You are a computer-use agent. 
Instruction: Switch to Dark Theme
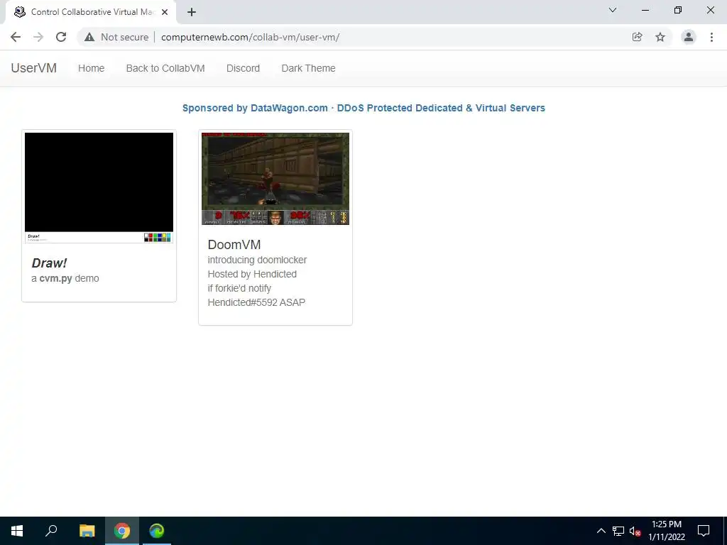[308, 68]
